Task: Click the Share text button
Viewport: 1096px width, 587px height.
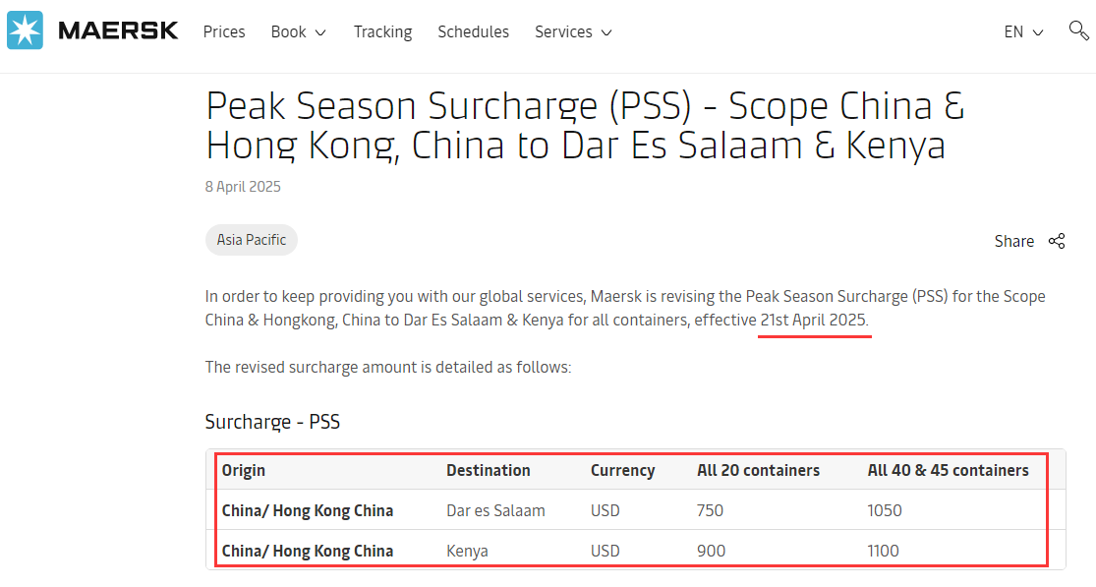Action: coord(1013,241)
